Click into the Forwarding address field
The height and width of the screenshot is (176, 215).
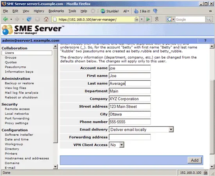130,137
